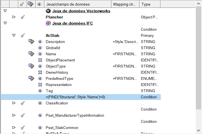This screenshot has width=202, height=134.
Task: Collapse Jeux de données Vectorworks group
Action: point(5,11)
